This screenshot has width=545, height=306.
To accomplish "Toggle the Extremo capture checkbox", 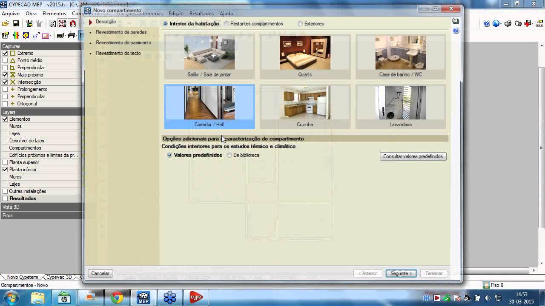I will pos(5,53).
